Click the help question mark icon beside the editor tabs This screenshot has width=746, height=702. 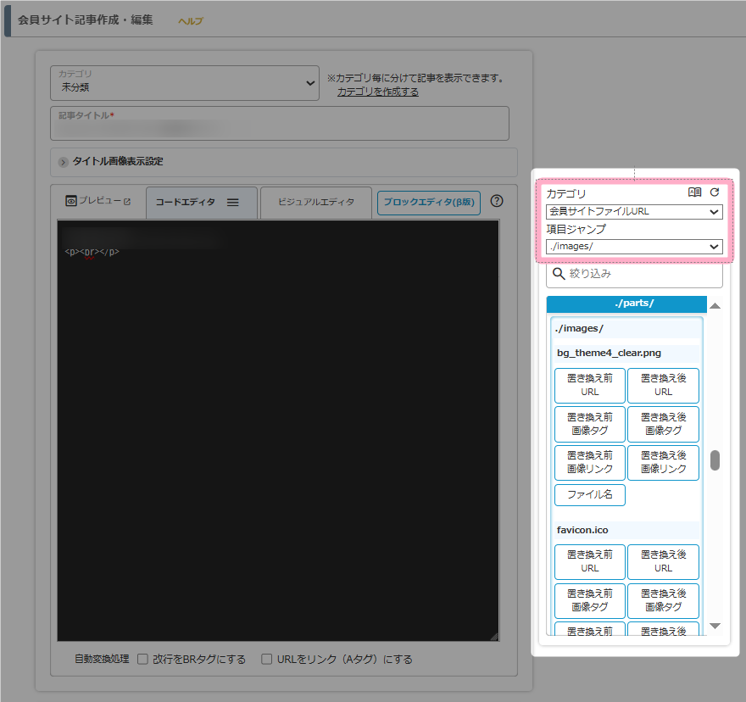coord(497,202)
